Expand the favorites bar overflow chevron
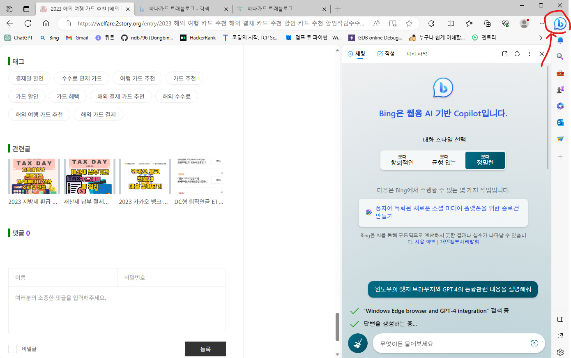The image size is (571, 358). point(541,37)
